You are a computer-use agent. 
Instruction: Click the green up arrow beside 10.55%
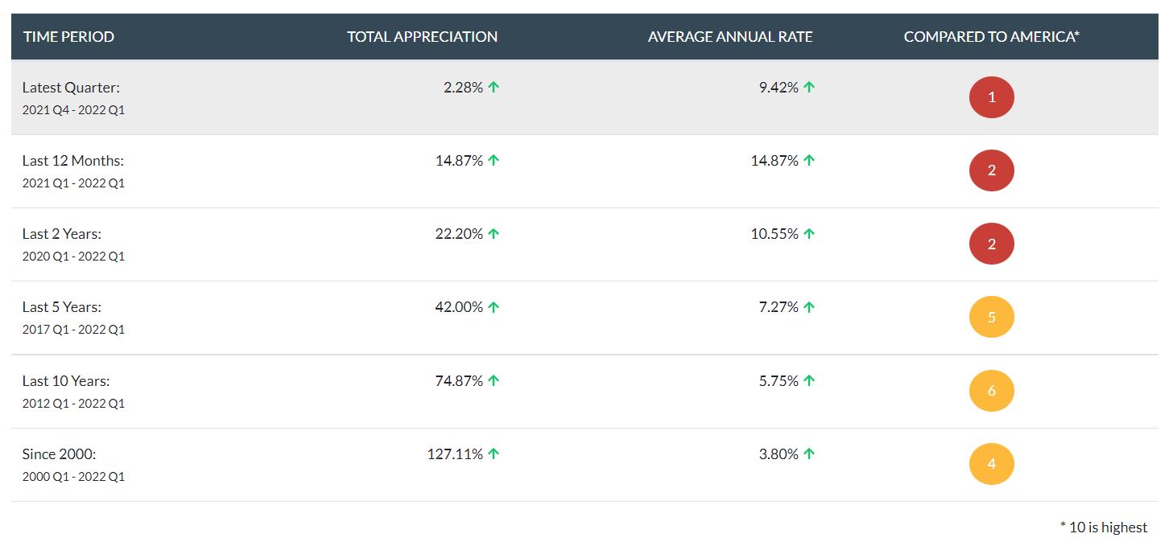pos(809,234)
